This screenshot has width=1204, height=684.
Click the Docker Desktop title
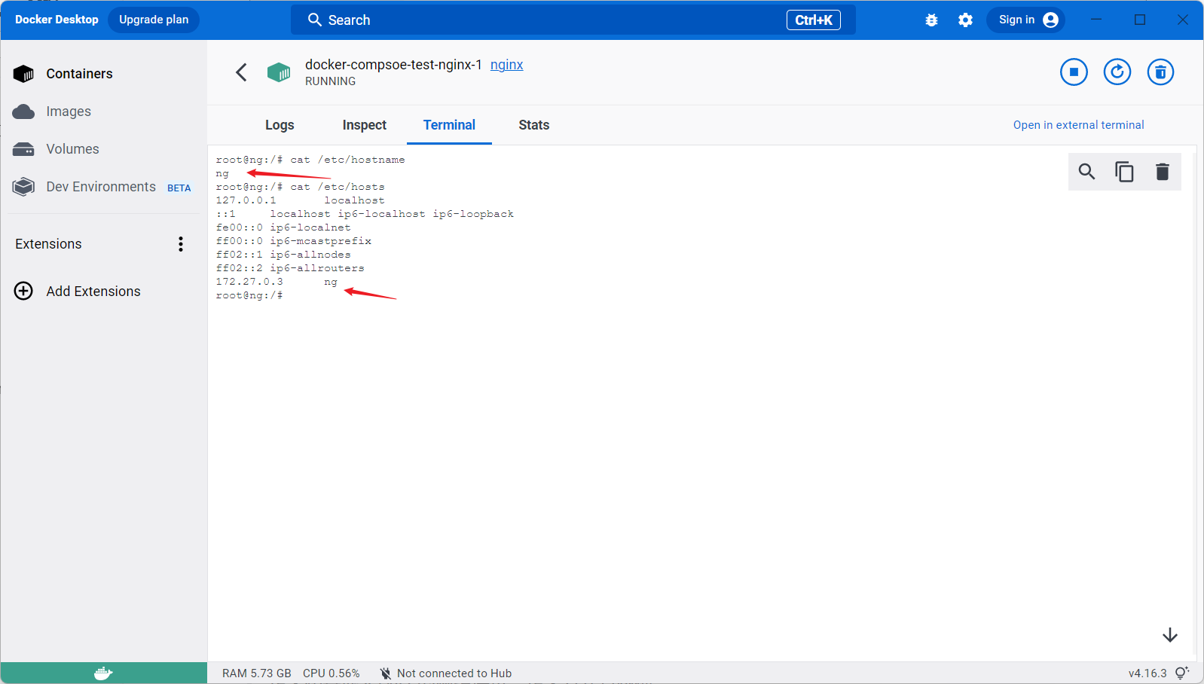57,20
